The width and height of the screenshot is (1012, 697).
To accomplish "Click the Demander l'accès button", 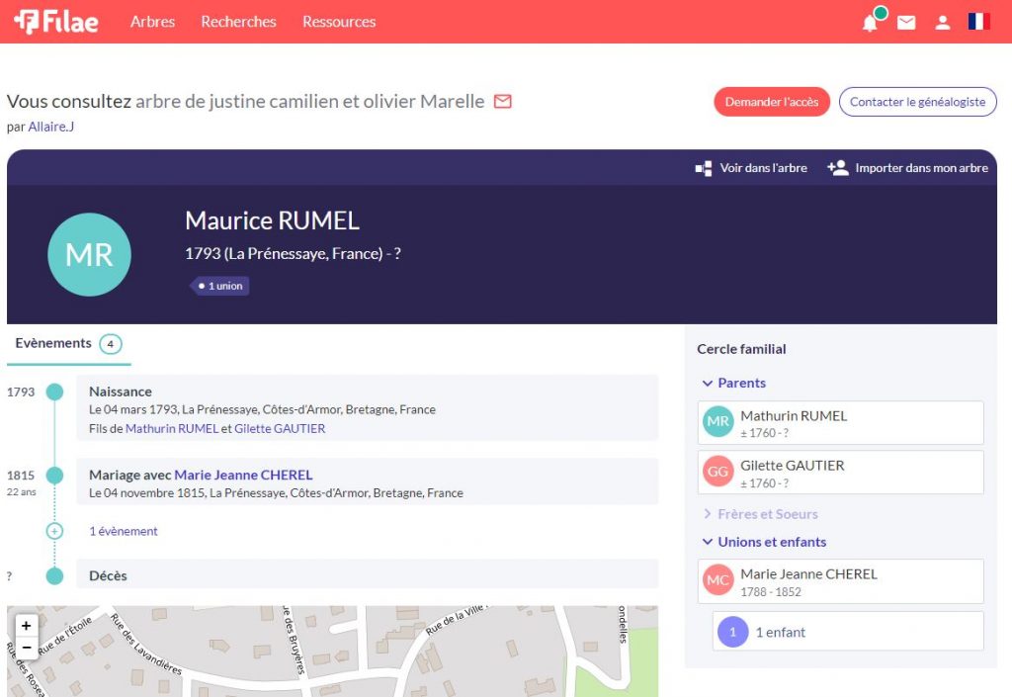I will (x=772, y=102).
